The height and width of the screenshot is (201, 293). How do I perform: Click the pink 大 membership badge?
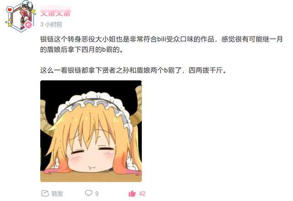click(x=28, y=24)
